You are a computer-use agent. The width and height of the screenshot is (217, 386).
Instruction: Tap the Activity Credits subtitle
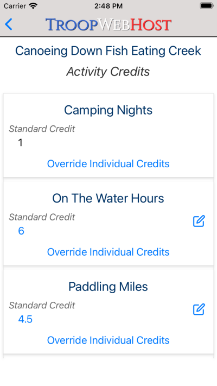pyautogui.click(x=108, y=72)
